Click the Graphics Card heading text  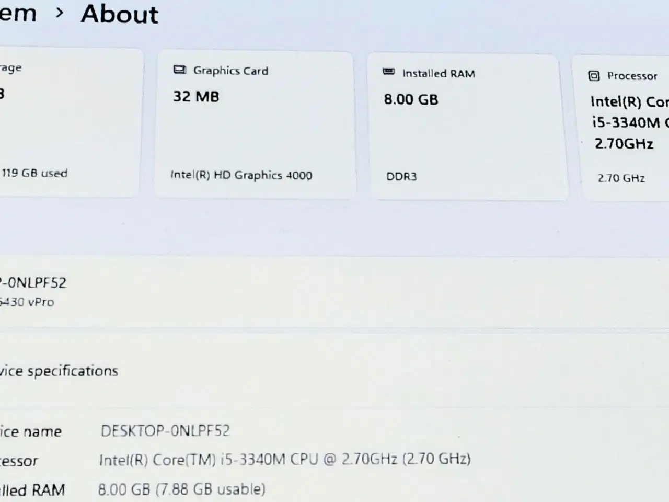[230, 71]
